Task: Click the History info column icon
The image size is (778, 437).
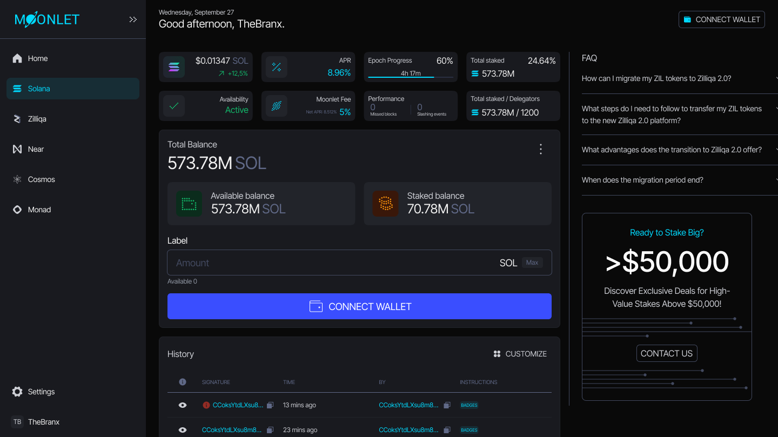Action: (183, 382)
